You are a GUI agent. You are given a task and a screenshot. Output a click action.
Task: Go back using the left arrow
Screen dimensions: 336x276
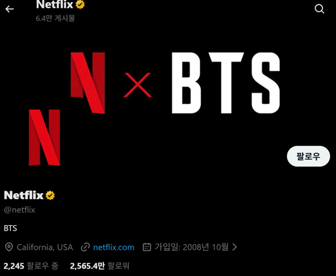coord(9,9)
